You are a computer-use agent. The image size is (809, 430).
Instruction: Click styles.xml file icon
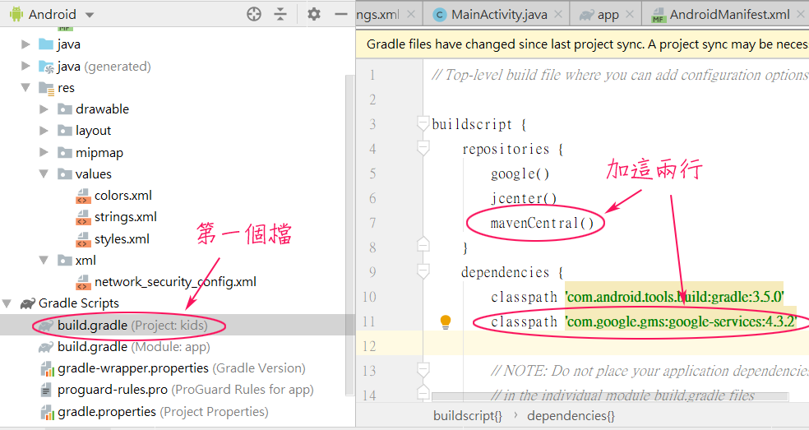tap(83, 239)
